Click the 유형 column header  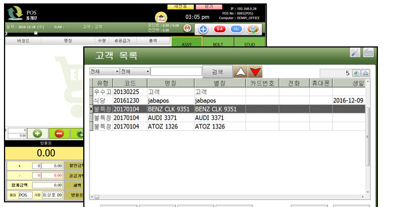tap(103, 83)
